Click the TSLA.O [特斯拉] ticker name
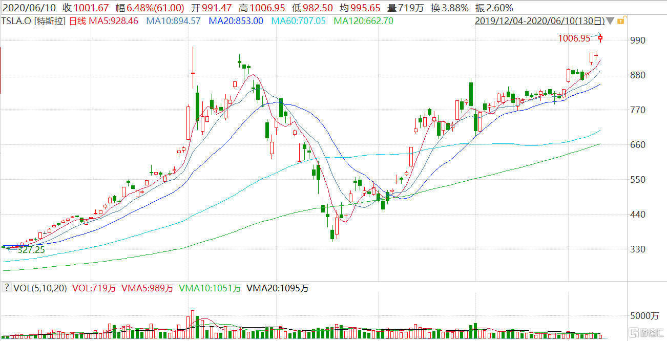 pyautogui.click(x=33, y=21)
